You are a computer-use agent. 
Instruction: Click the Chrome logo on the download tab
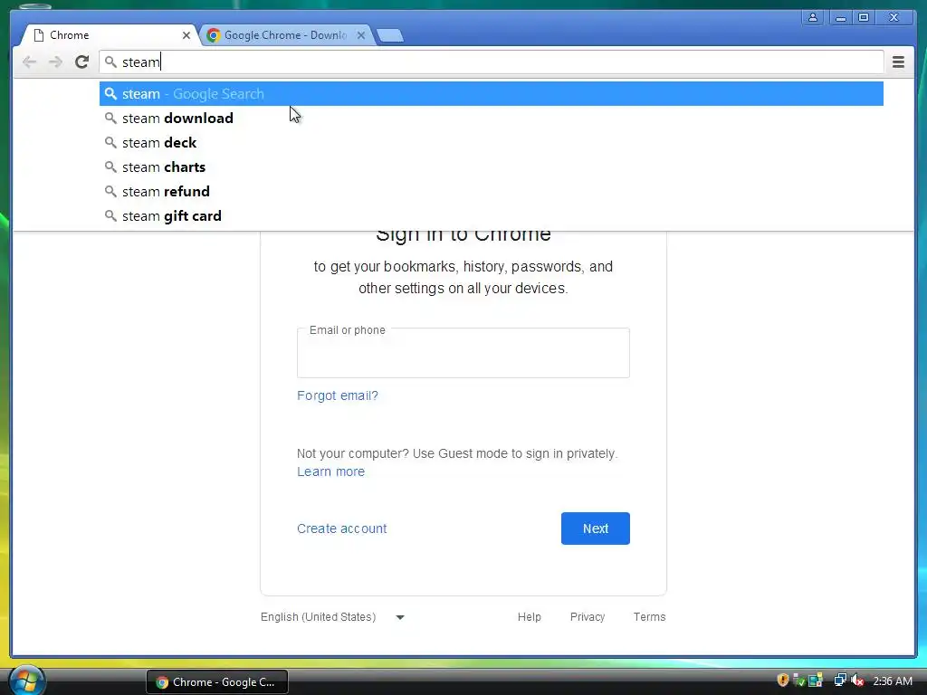point(214,35)
